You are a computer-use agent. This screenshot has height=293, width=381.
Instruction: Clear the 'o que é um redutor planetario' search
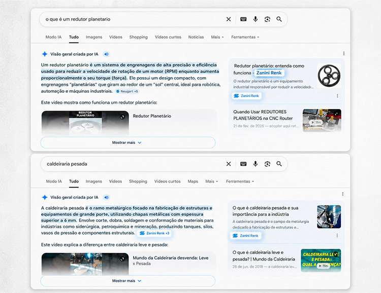click(229, 19)
